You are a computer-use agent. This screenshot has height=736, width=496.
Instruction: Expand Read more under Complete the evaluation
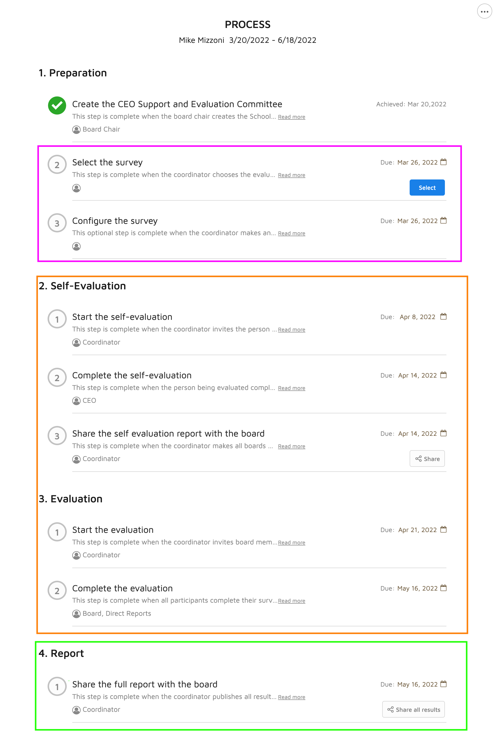[x=291, y=601]
